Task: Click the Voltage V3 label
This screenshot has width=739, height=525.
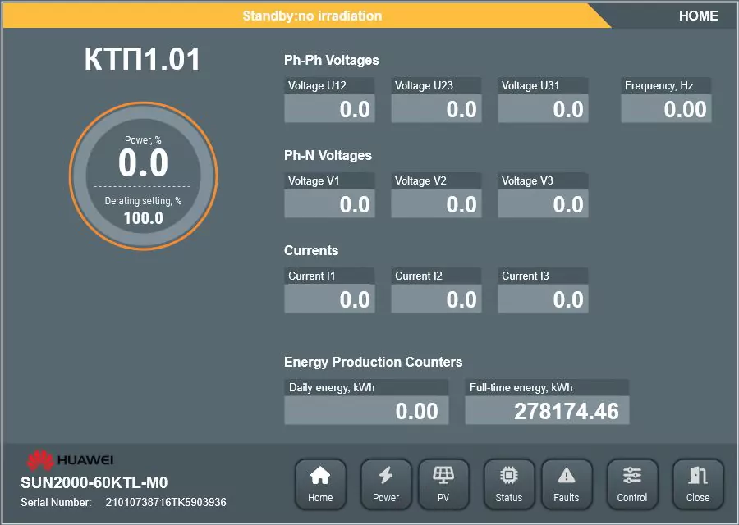Action: point(527,180)
